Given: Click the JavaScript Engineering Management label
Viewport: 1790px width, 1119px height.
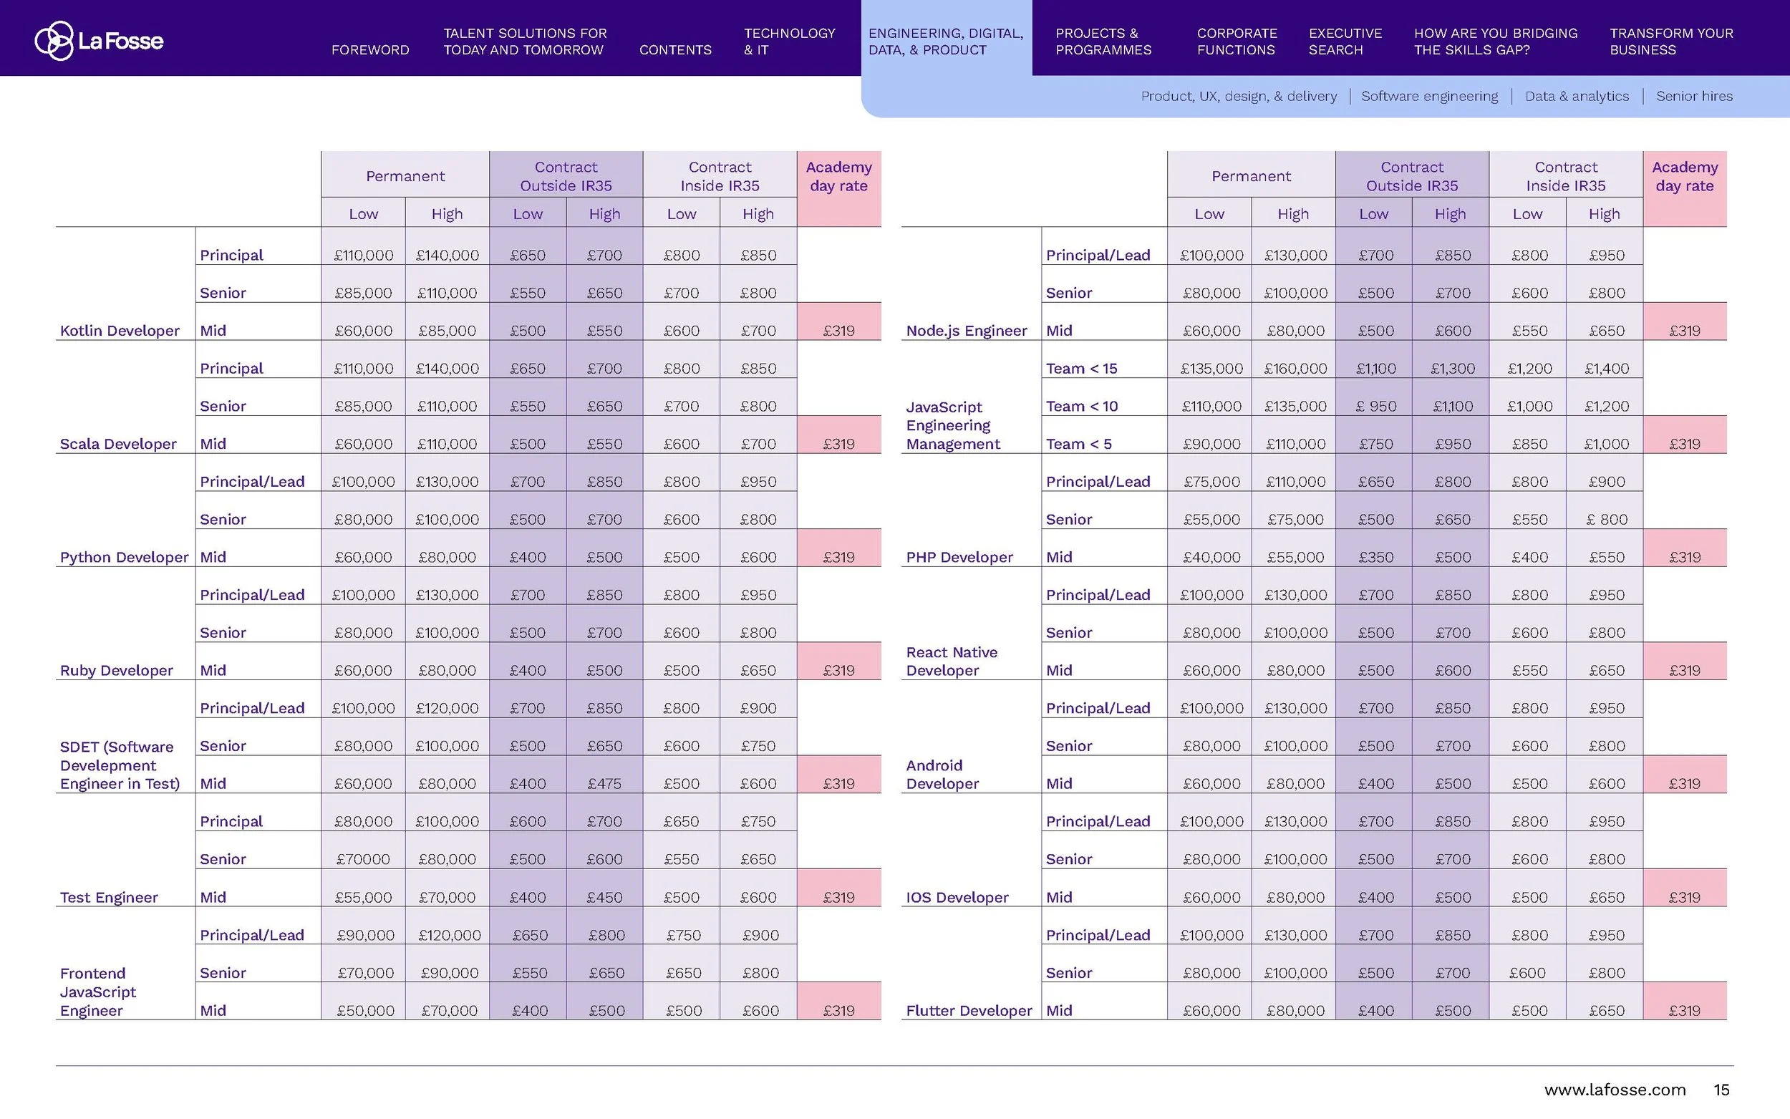Looking at the screenshot, I should 954,425.
